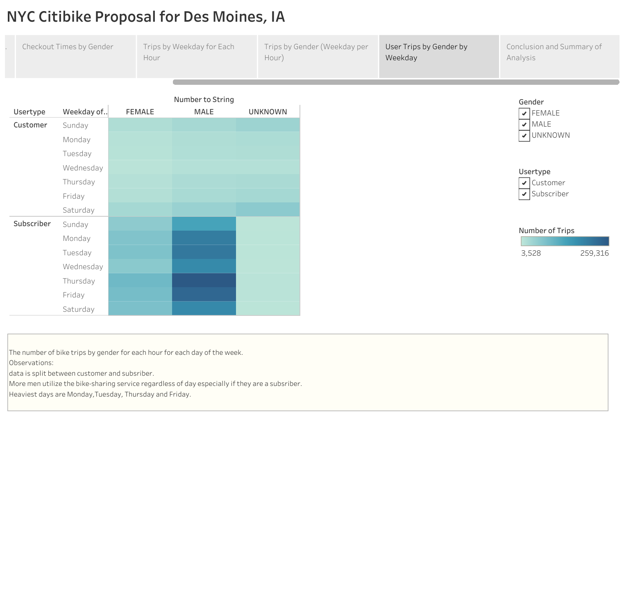Click the Subscriber row label
Screen dimensions: 624x592
pos(32,224)
